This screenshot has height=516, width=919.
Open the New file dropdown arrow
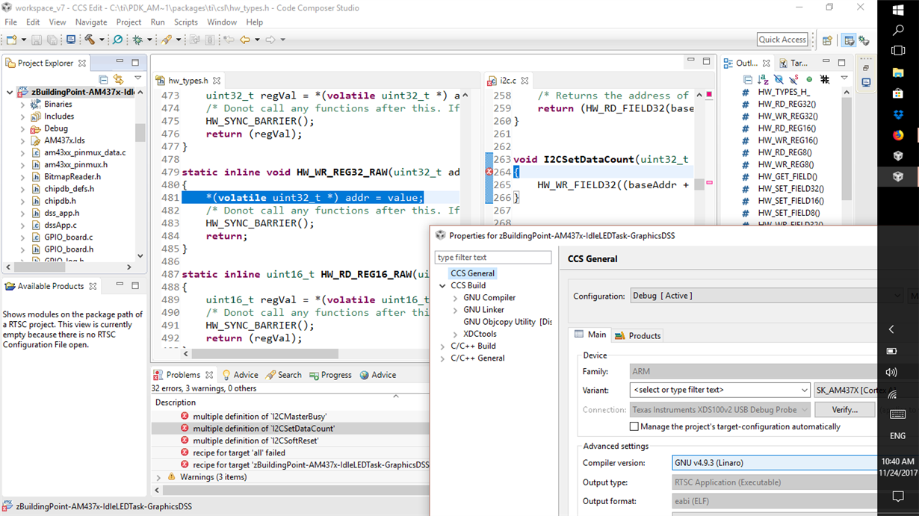24,40
